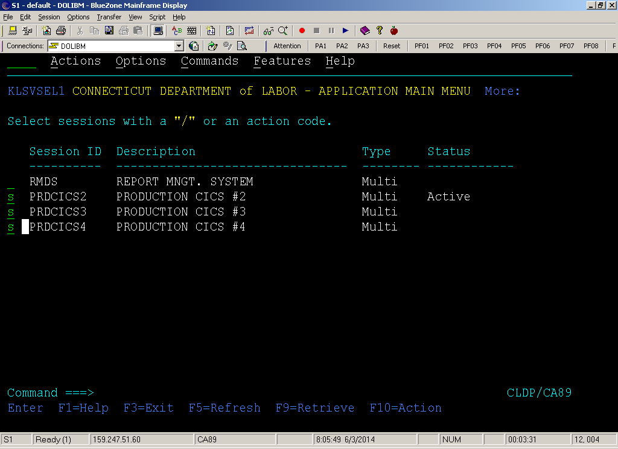
Task: Open the Transfer menu
Action: pyautogui.click(x=109, y=17)
